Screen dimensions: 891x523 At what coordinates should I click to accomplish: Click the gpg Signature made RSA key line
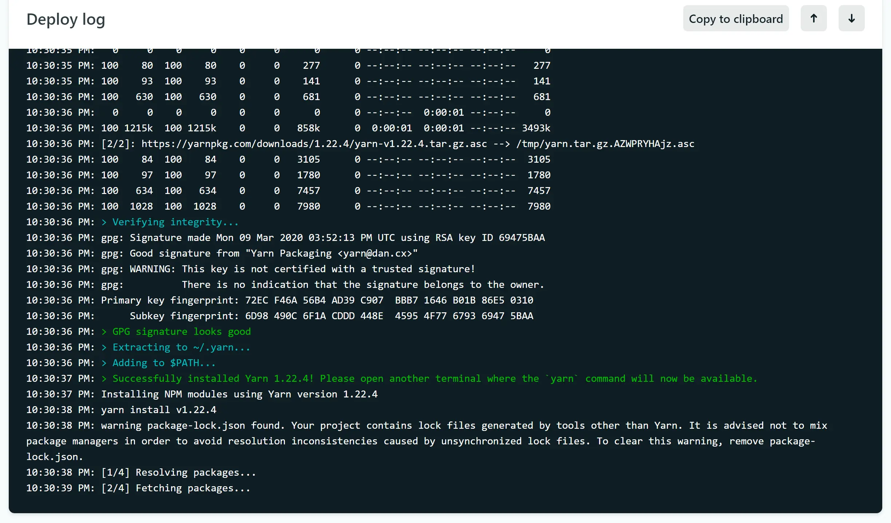pos(322,238)
